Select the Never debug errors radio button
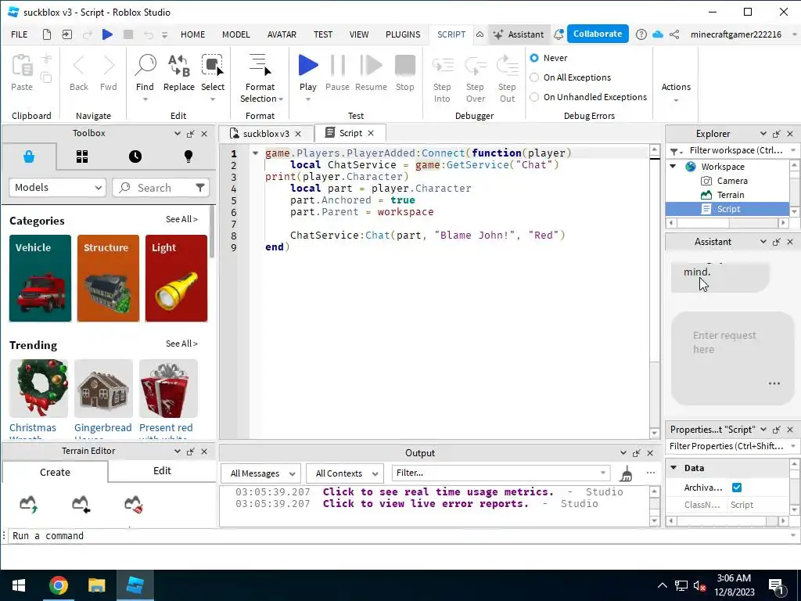The width and height of the screenshot is (801, 601). tap(534, 58)
